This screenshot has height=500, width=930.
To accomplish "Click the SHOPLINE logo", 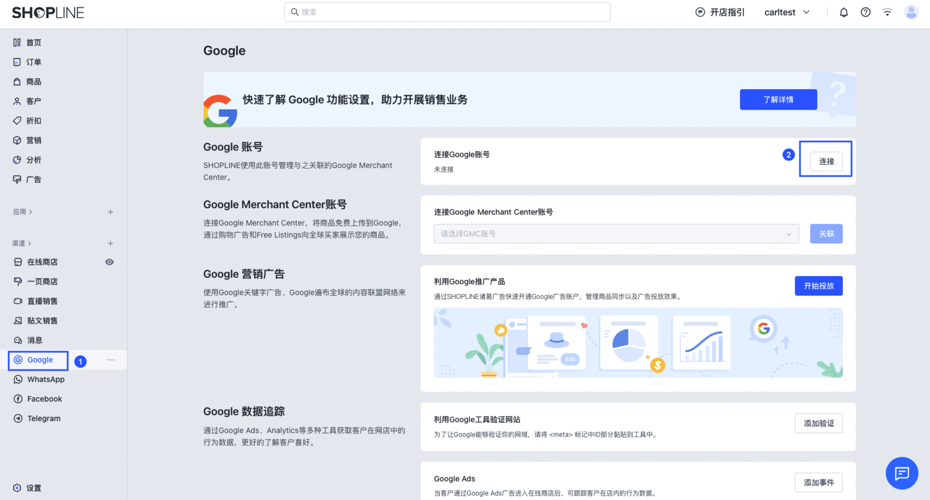I will pyautogui.click(x=48, y=12).
